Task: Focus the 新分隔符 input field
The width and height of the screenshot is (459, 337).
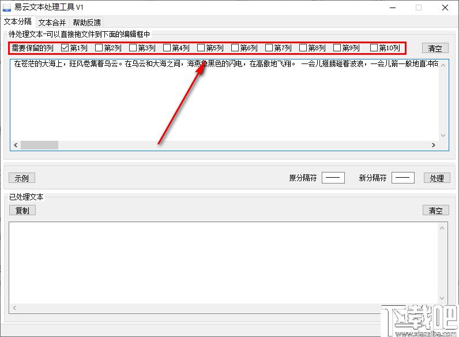Action: [x=403, y=178]
